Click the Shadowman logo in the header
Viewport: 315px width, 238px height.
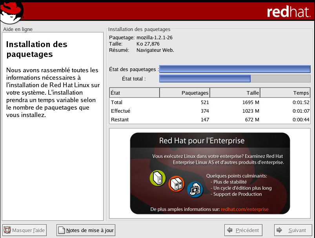click(x=12, y=12)
